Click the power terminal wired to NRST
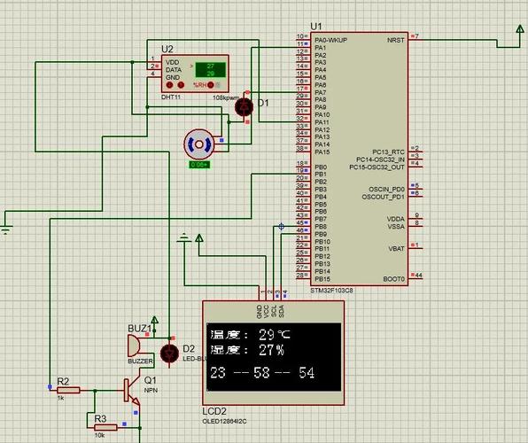 tap(520, 29)
